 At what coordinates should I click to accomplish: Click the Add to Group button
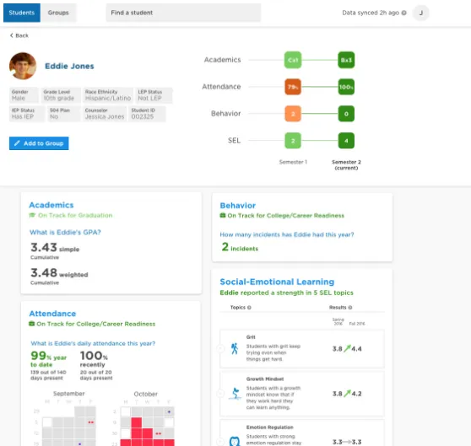point(39,143)
